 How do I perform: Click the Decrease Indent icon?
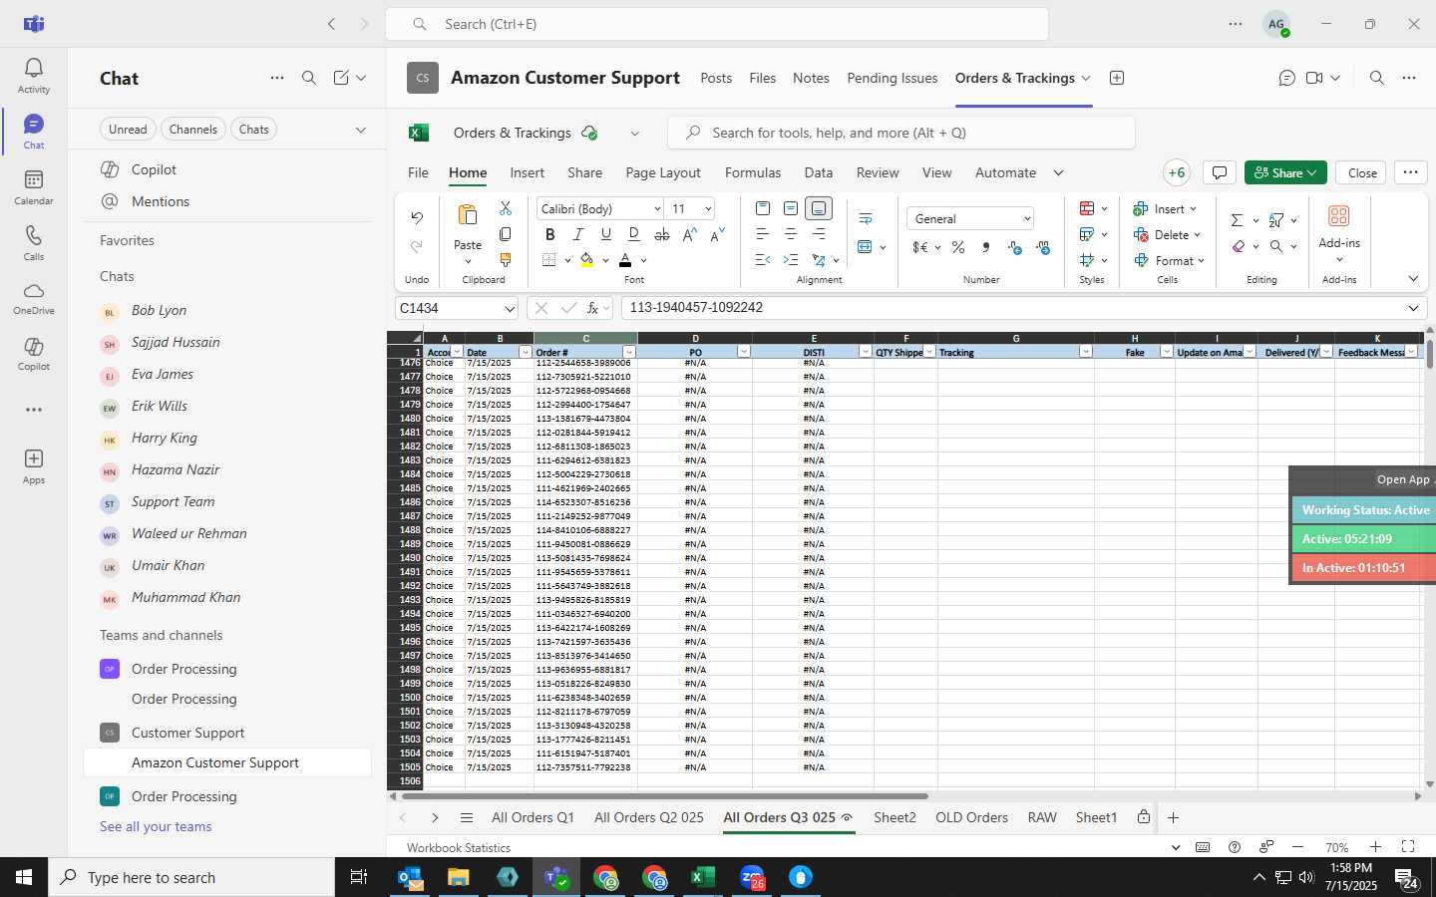point(763,260)
